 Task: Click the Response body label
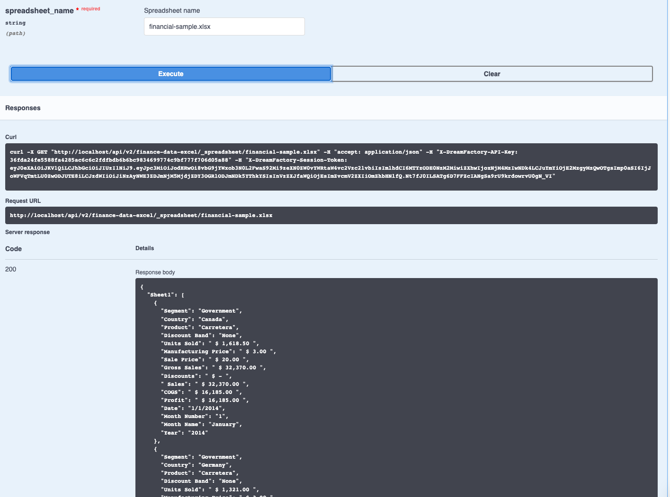[155, 272]
